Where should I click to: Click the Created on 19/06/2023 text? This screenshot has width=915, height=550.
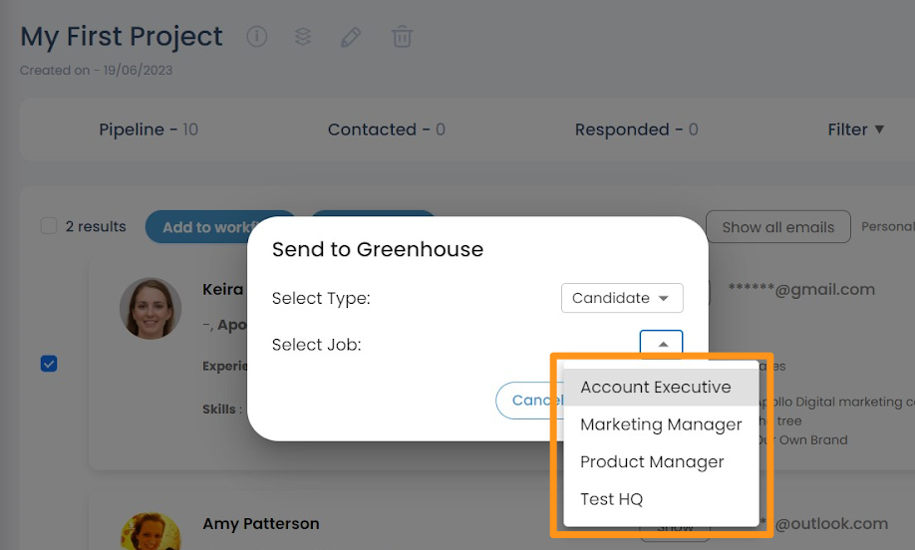pos(97,71)
